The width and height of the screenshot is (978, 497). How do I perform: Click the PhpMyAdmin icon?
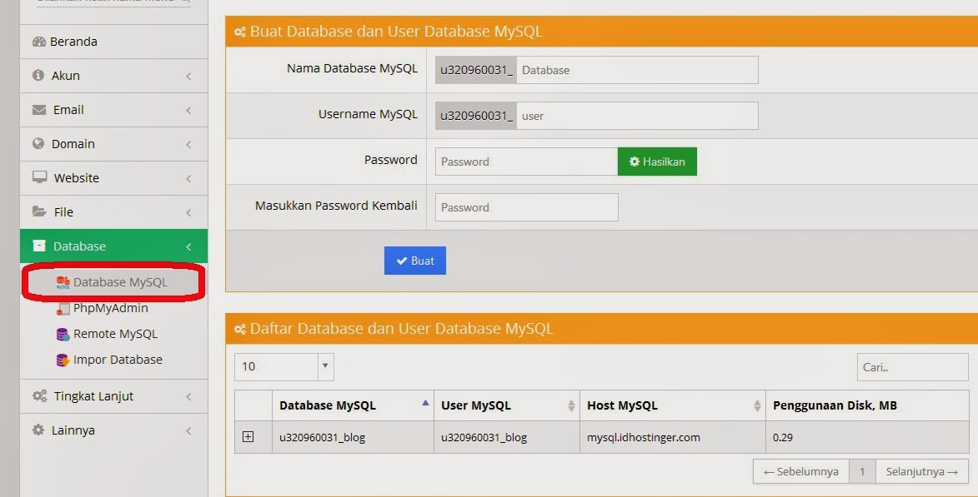[63, 308]
